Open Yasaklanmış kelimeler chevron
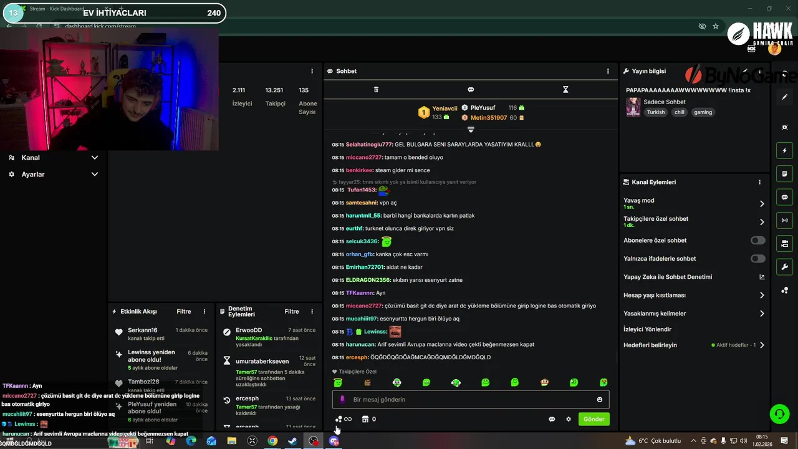 [762, 314]
